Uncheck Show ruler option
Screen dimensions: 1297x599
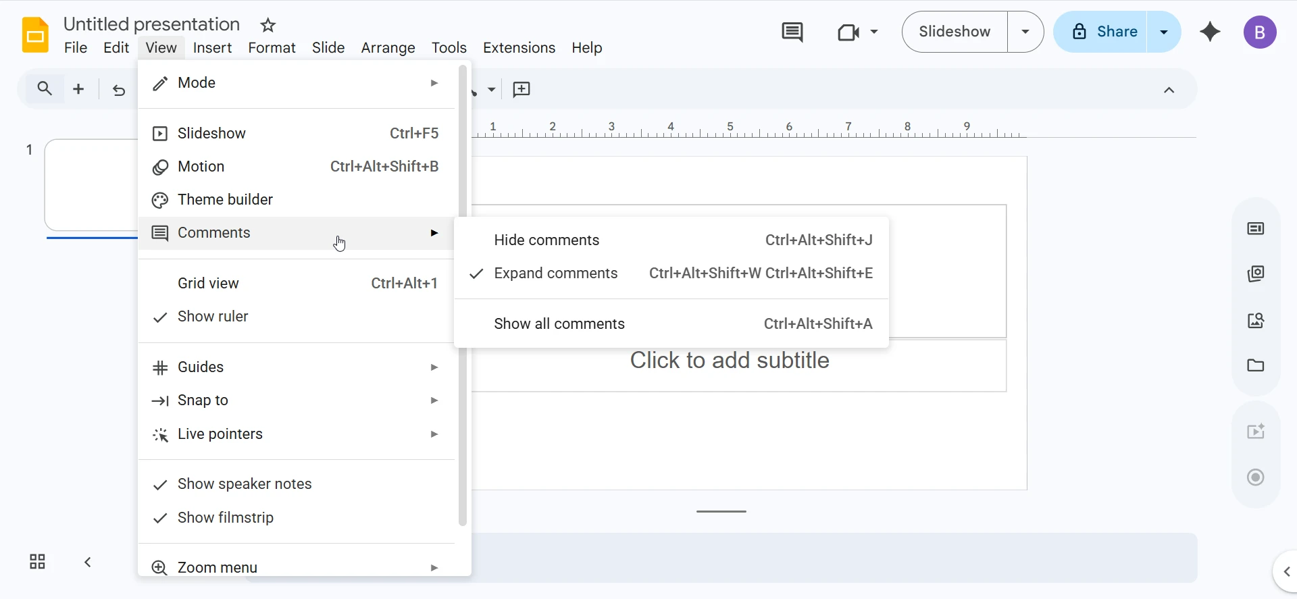(x=213, y=317)
